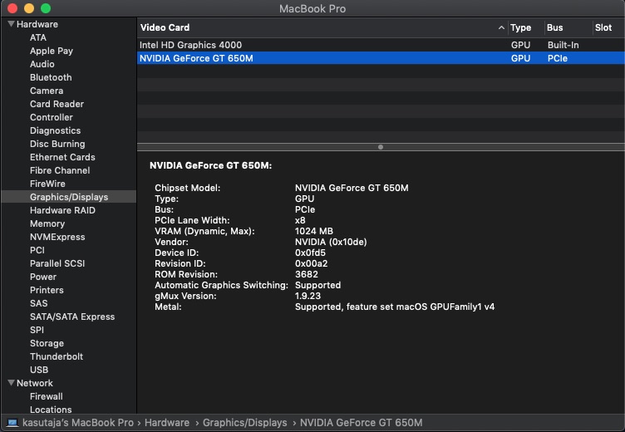The image size is (625, 432).
Task: Select Locations under Network
Action: point(51,410)
